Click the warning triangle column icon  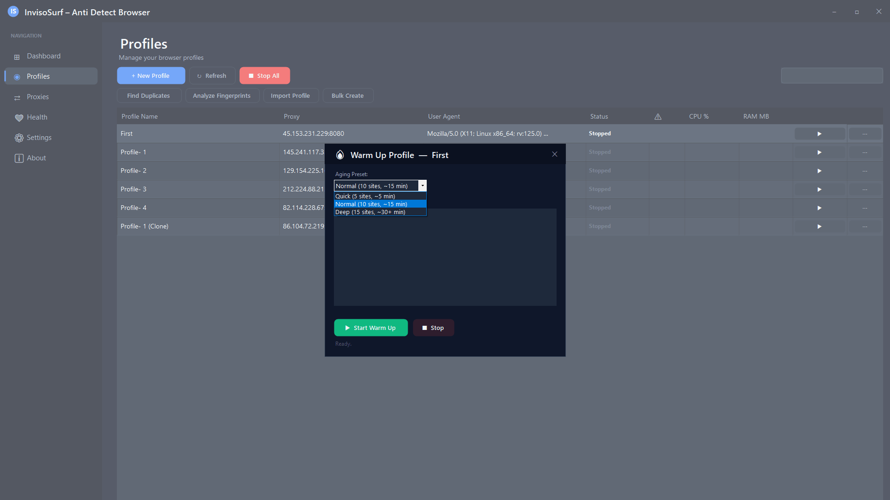click(658, 117)
